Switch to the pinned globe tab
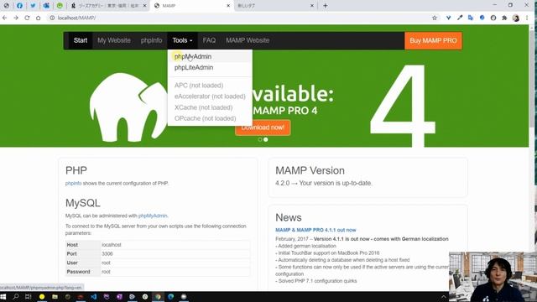 click(6, 6)
